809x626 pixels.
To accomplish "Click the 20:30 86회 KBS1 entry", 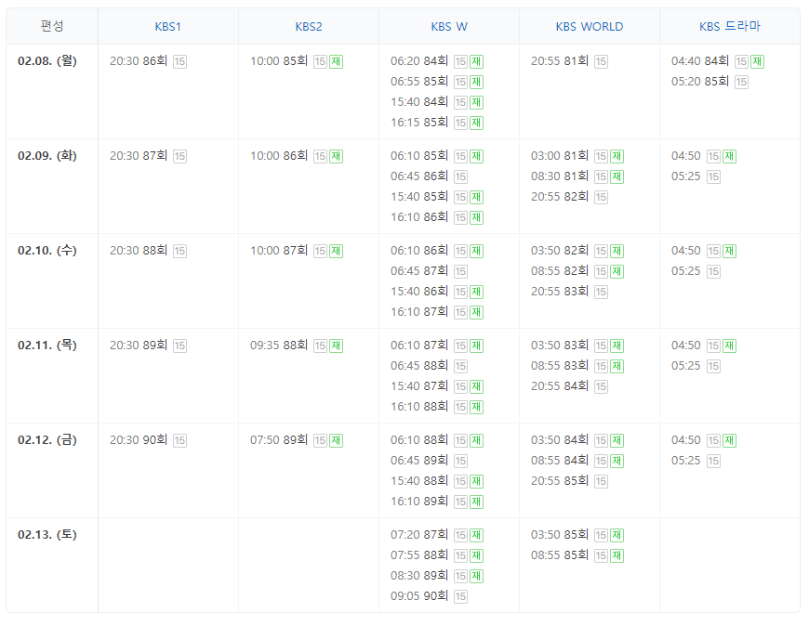I will pos(139,60).
